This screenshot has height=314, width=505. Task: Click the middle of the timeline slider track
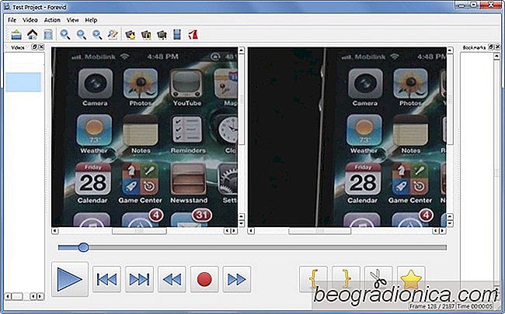[252, 247]
